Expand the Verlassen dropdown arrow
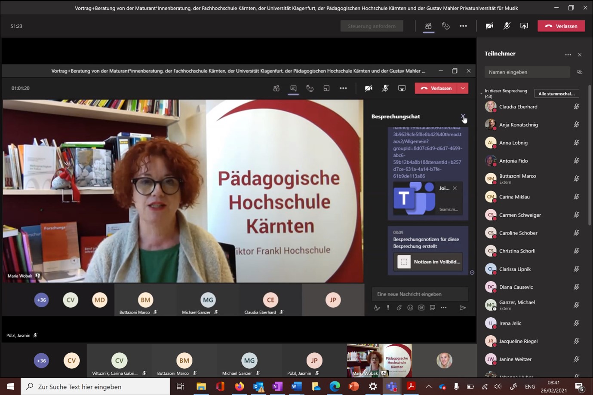The width and height of the screenshot is (593, 395). [x=463, y=88]
